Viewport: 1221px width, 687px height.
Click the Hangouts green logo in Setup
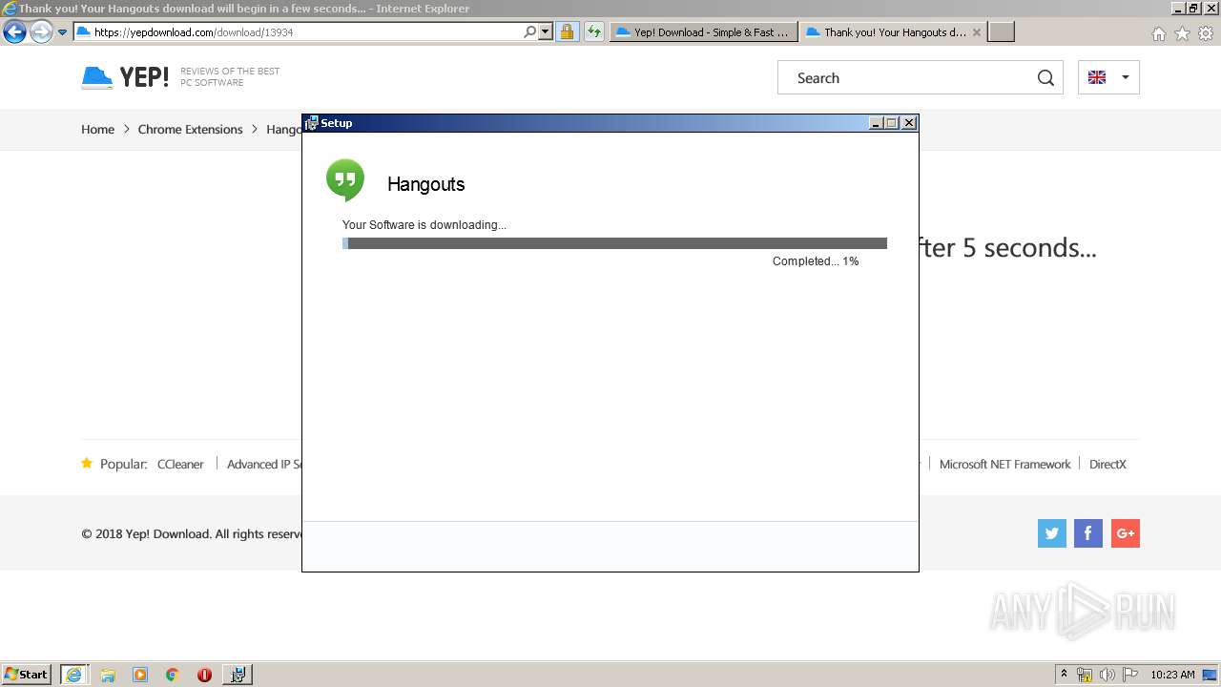point(345,179)
